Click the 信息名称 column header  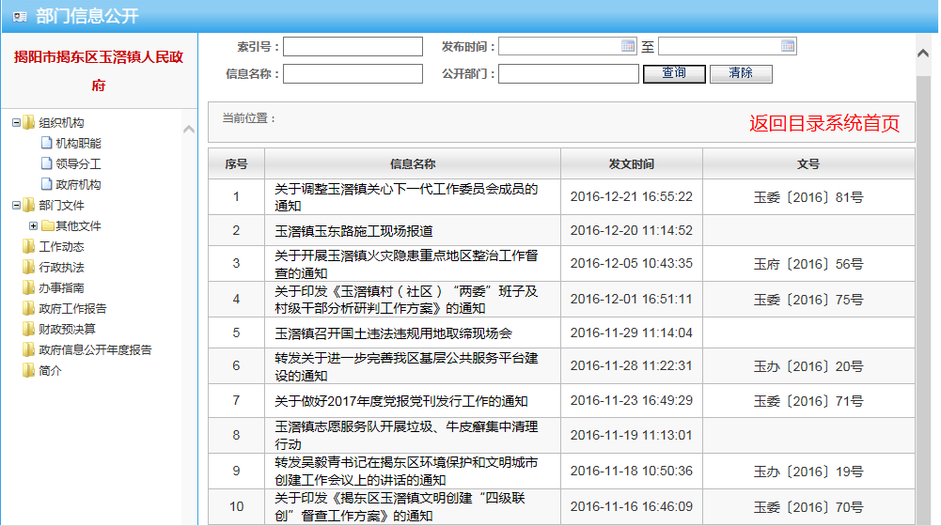[413, 163]
